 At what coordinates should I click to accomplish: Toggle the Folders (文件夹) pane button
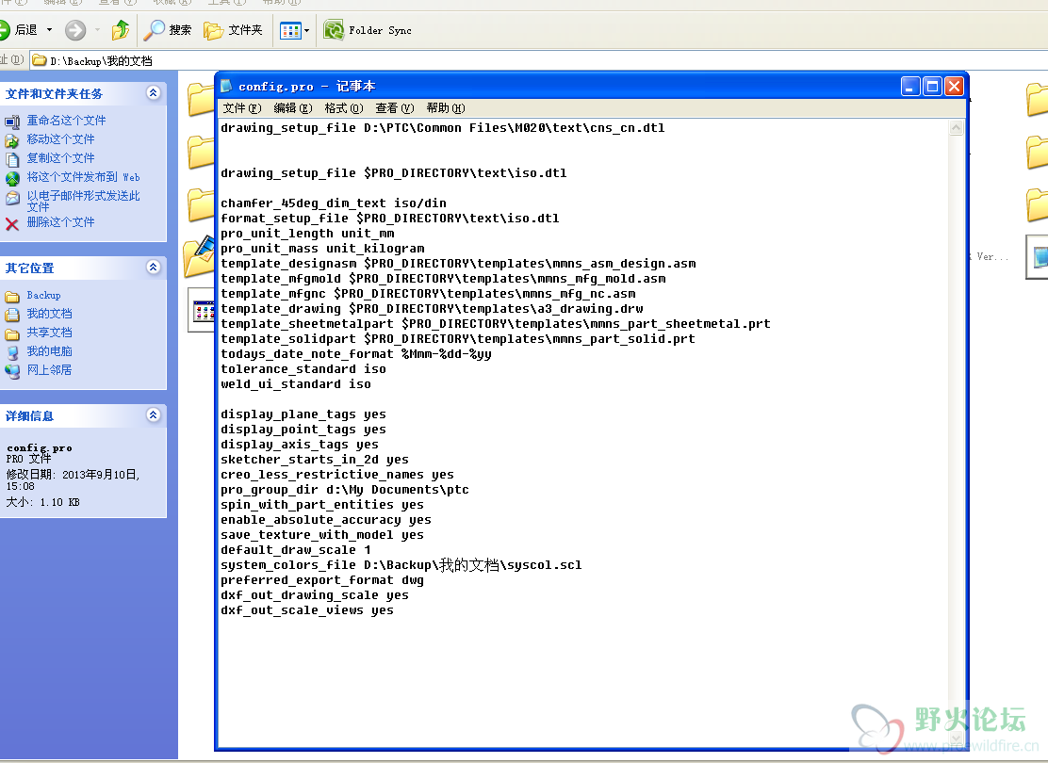[233, 30]
